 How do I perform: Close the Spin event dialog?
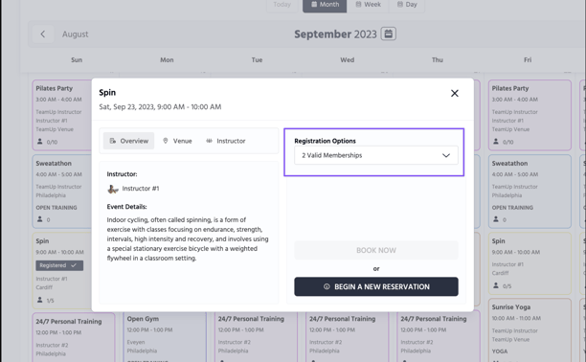(x=455, y=93)
